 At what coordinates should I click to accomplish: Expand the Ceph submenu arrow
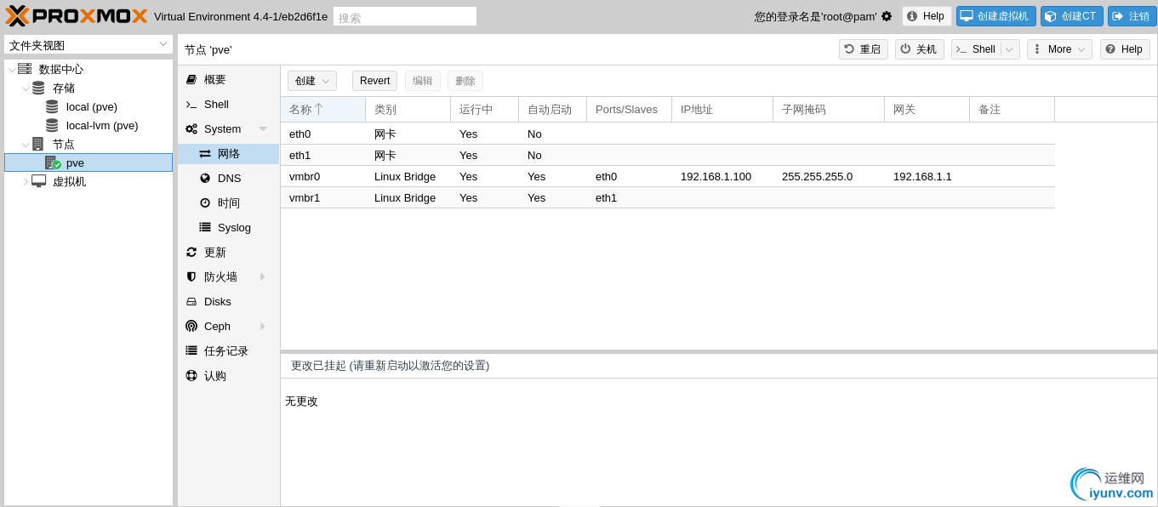263,326
